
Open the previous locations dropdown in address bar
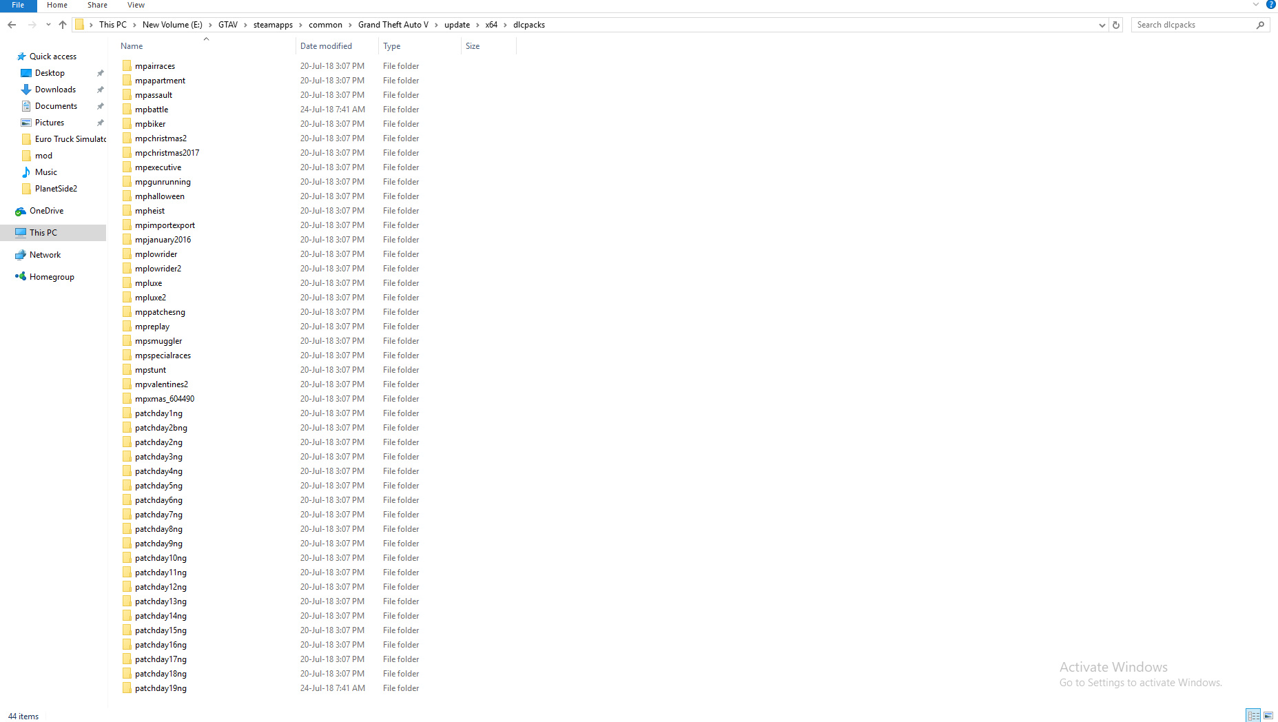click(1101, 24)
